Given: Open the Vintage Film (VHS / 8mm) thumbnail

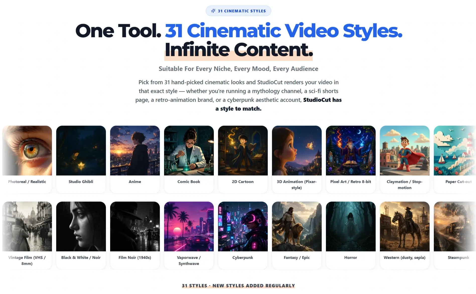Looking at the screenshot, I should (x=27, y=226).
